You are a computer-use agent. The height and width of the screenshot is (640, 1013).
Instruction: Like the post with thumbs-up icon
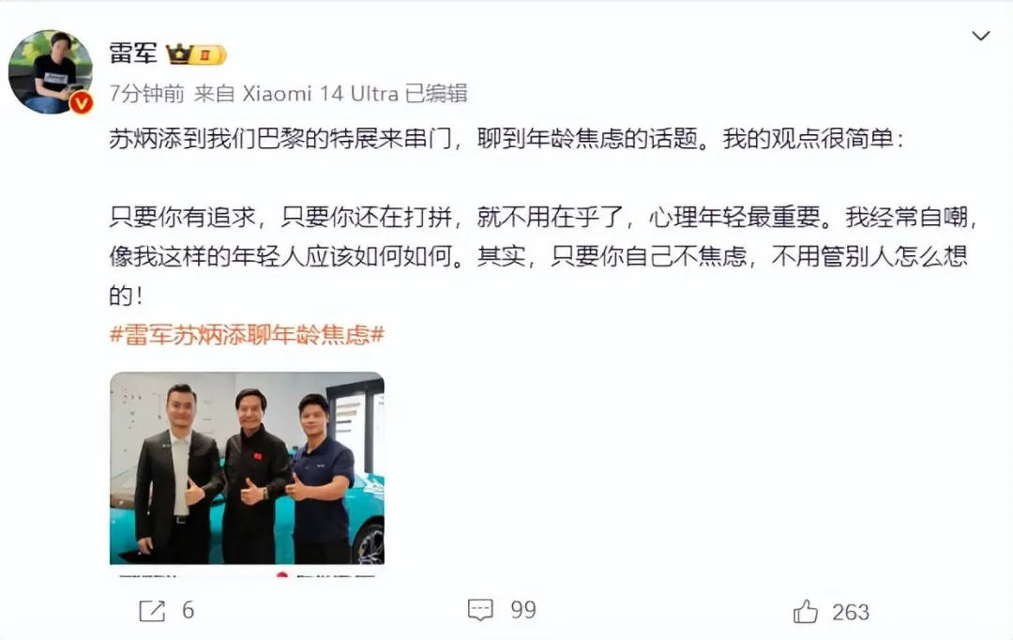805,611
